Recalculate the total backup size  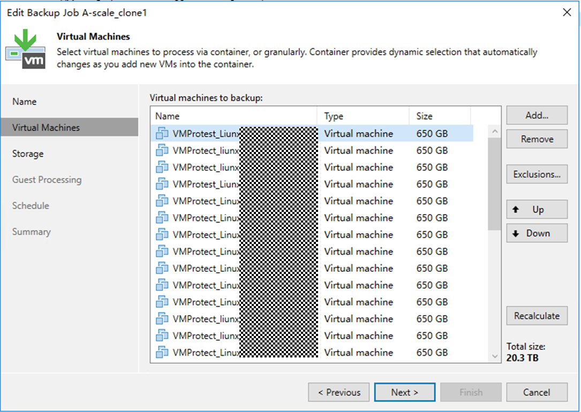[x=537, y=316]
